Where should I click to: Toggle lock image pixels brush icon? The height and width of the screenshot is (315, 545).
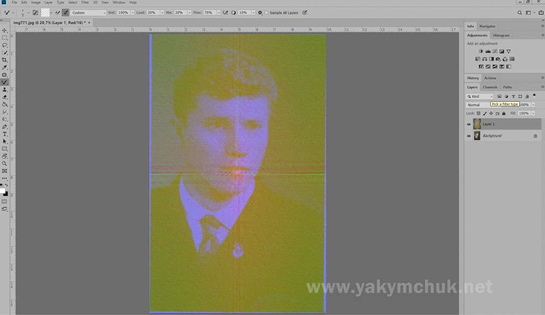pyautogui.click(x=485, y=114)
